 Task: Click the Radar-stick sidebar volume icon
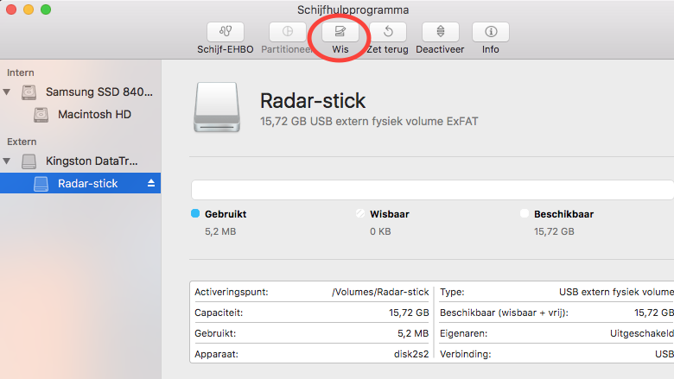tap(41, 184)
